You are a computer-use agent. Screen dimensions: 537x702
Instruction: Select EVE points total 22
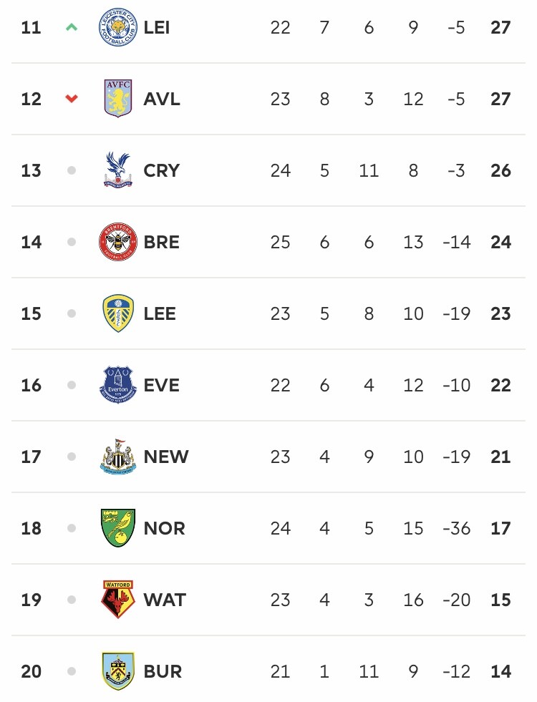click(x=500, y=386)
